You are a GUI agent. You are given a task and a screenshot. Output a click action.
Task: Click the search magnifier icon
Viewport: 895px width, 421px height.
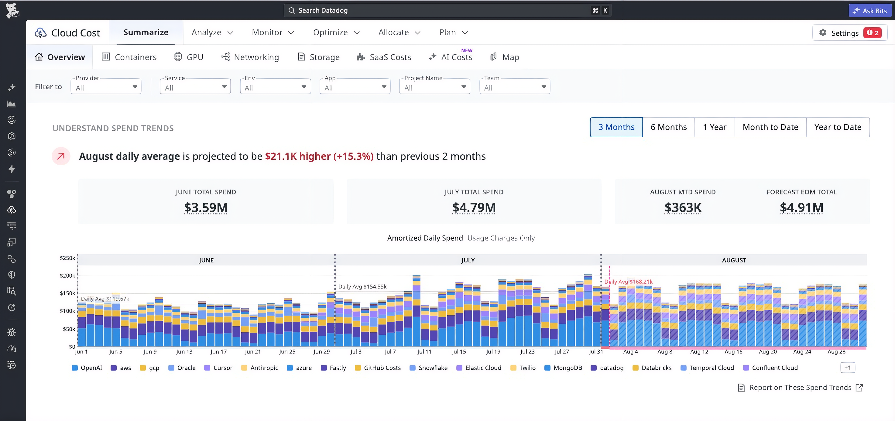pos(292,10)
